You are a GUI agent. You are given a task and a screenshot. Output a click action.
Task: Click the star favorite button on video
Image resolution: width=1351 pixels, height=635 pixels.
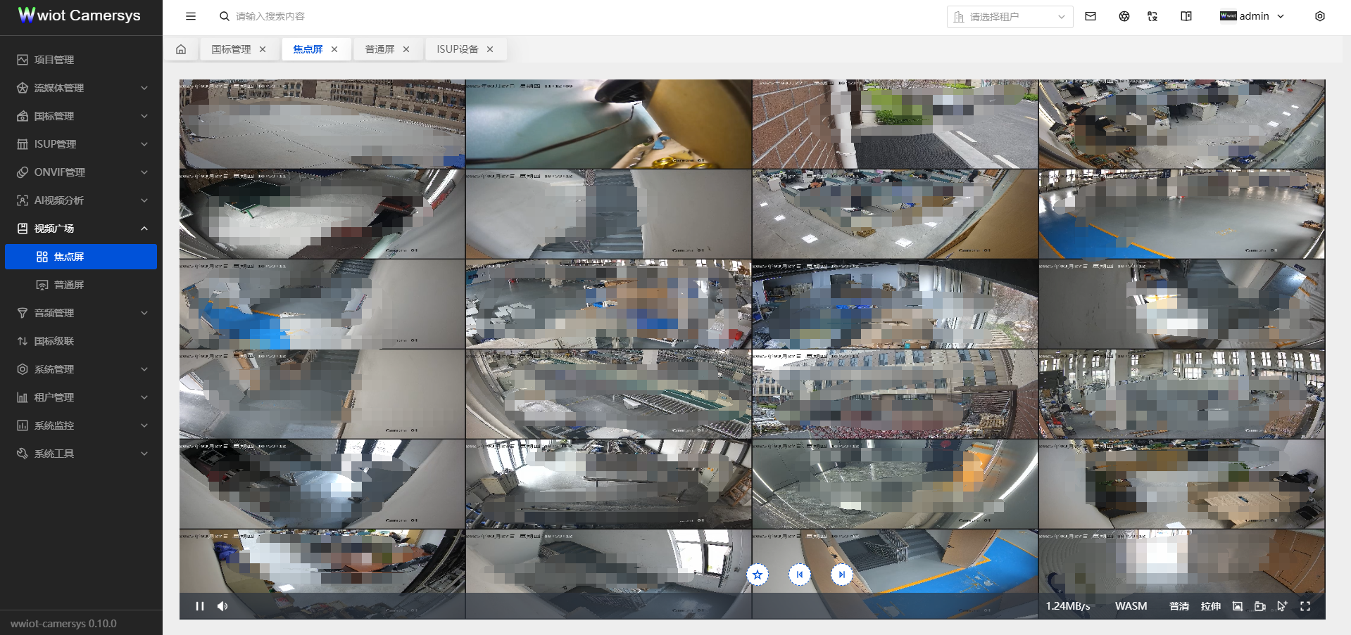pyautogui.click(x=758, y=575)
